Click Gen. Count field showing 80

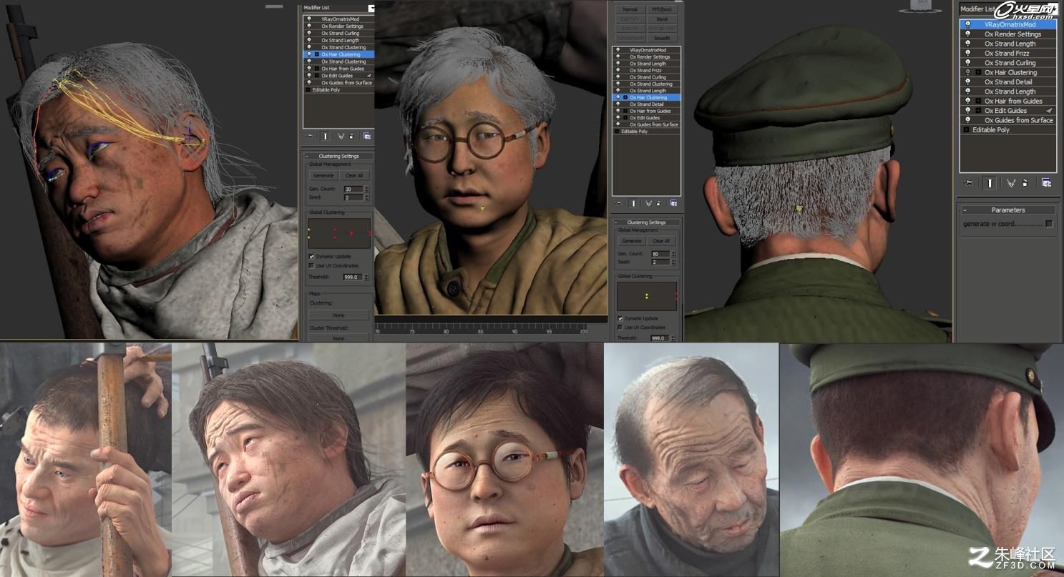660,254
